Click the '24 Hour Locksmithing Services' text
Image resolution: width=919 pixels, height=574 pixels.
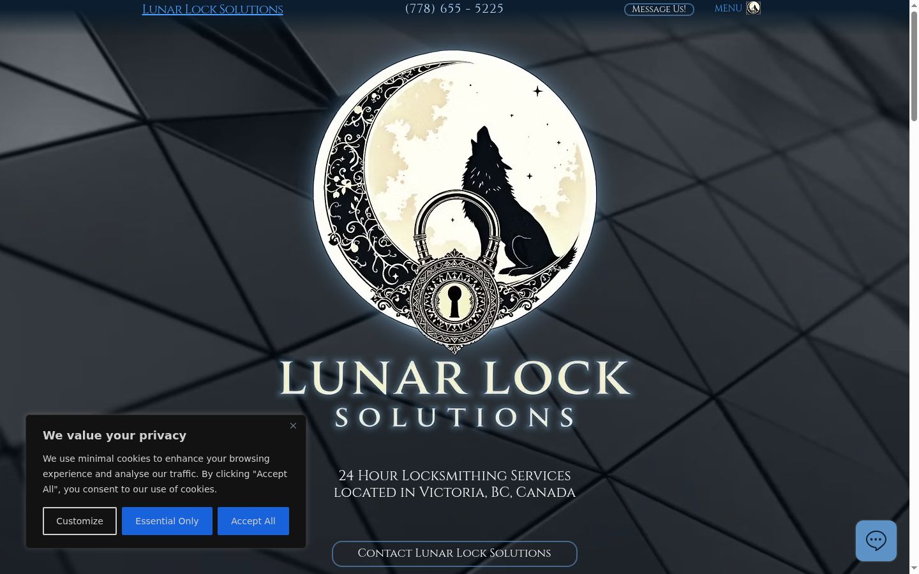click(x=454, y=476)
